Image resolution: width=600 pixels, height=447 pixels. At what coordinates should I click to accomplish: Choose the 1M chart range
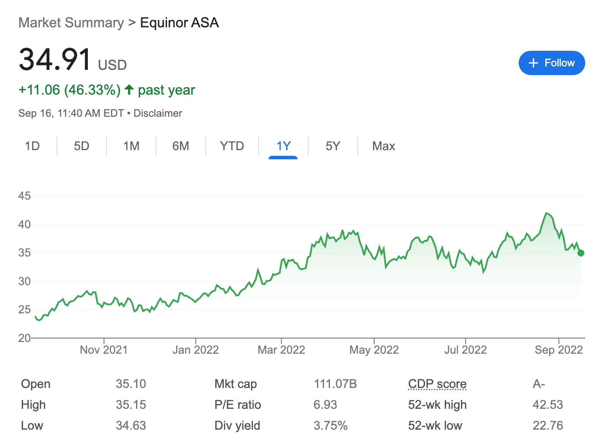click(131, 146)
